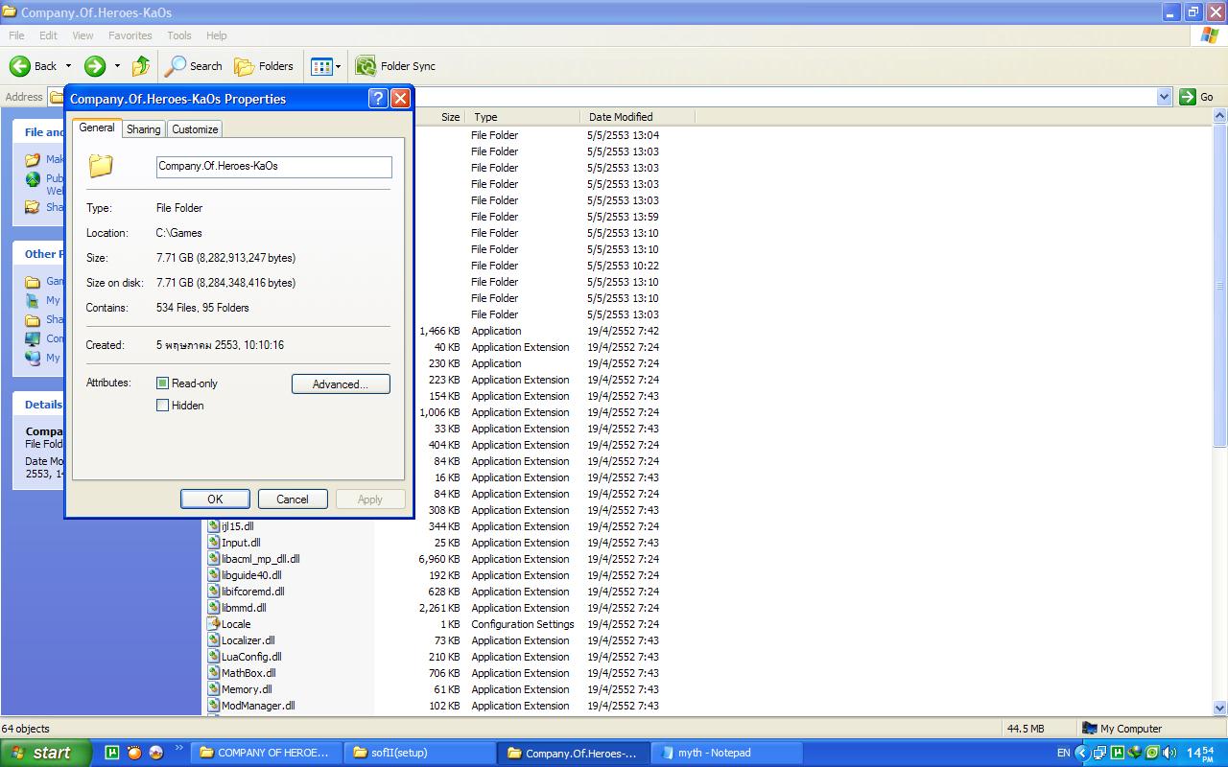Click the Make new folder task icon
The image size is (1228, 767).
click(33, 159)
